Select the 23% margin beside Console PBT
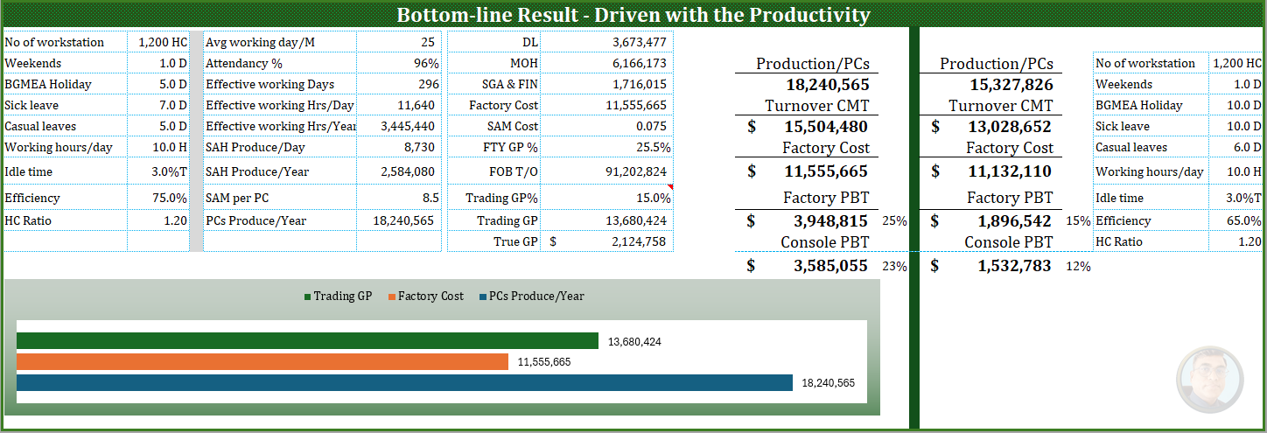This screenshot has width=1267, height=433. (894, 267)
